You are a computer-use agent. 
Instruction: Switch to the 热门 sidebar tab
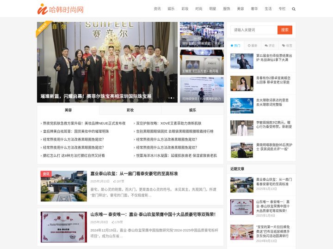coord(235,46)
